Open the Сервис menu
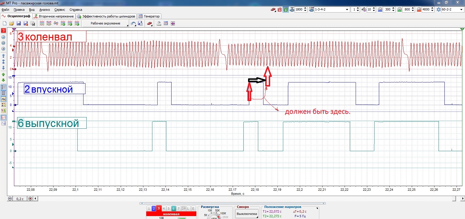 tap(60, 10)
